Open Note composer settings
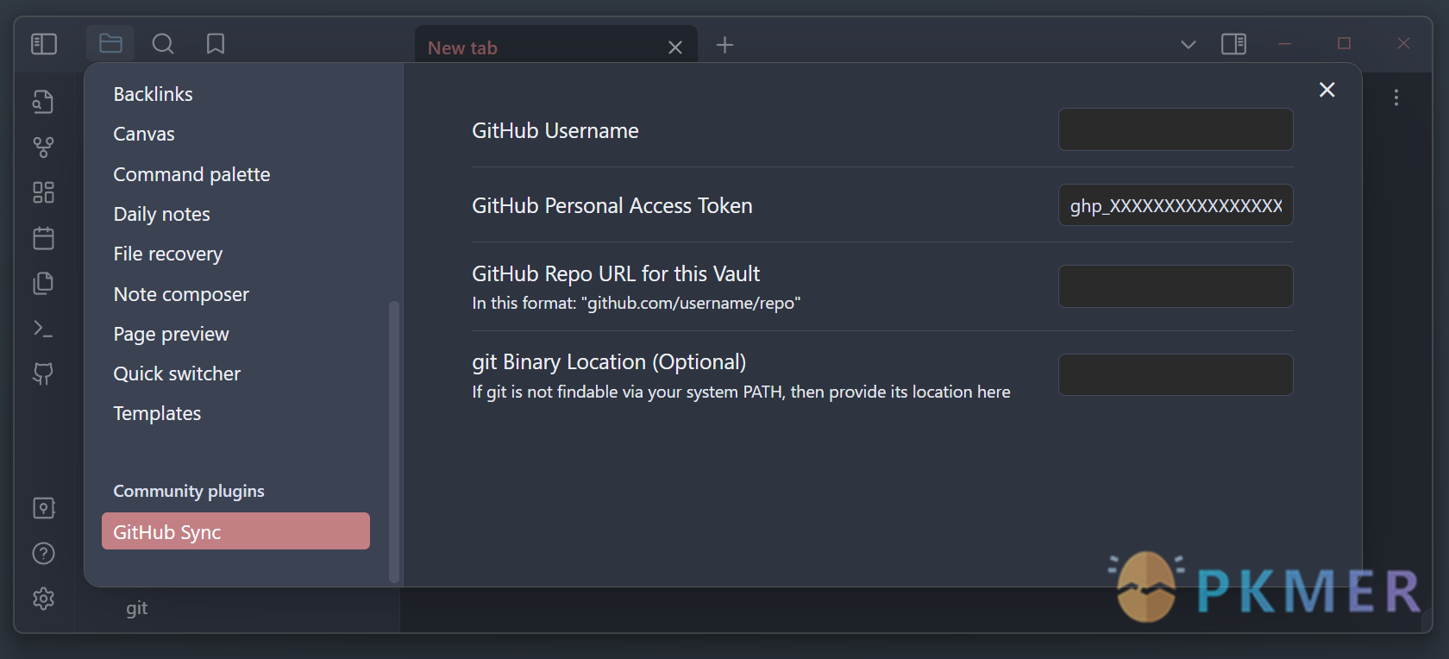 coord(181,294)
